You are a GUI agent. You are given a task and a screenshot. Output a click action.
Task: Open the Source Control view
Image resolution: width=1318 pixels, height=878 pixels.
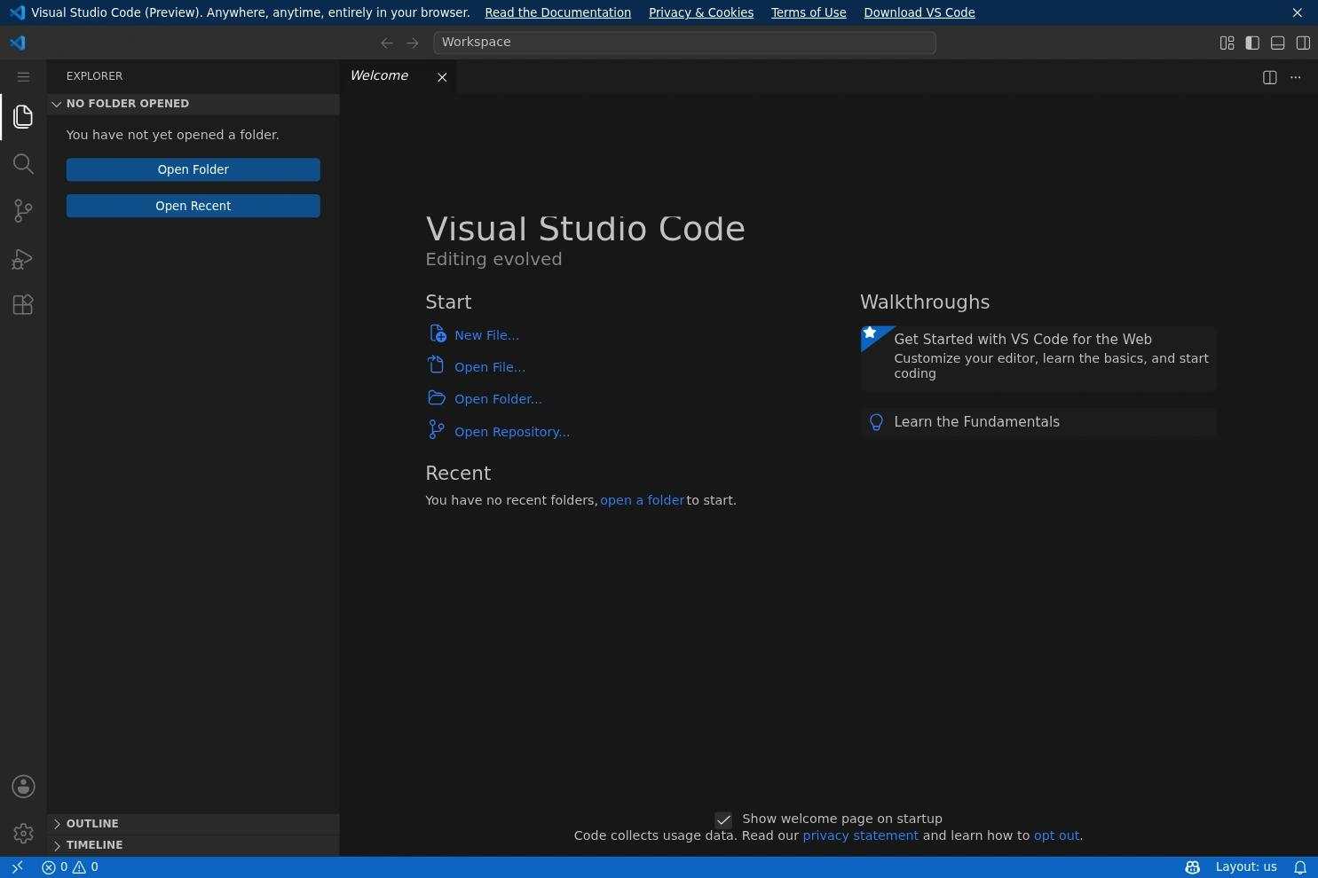pyautogui.click(x=23, y=211)
